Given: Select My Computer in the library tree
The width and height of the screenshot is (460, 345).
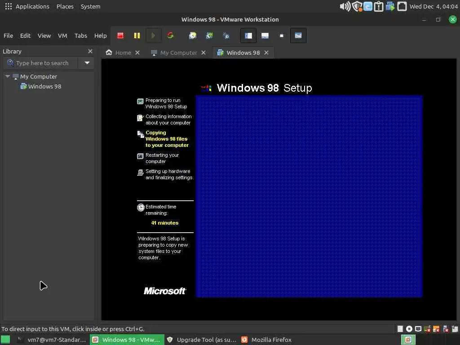Looking at the screenshot, I should click(x=38, y=76).
